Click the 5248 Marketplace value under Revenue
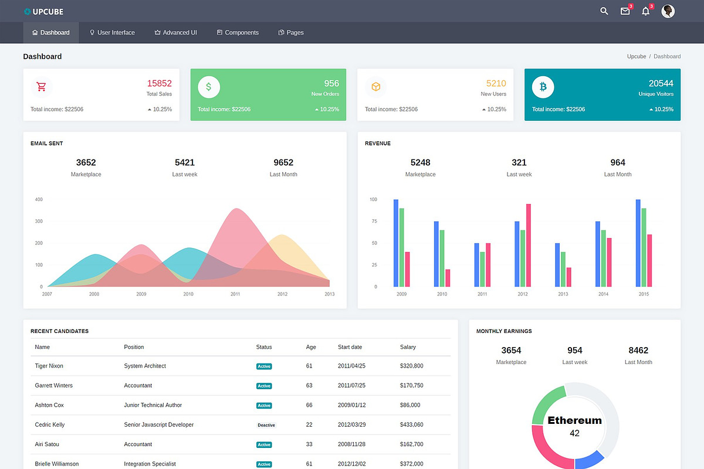 pos(421,162)
